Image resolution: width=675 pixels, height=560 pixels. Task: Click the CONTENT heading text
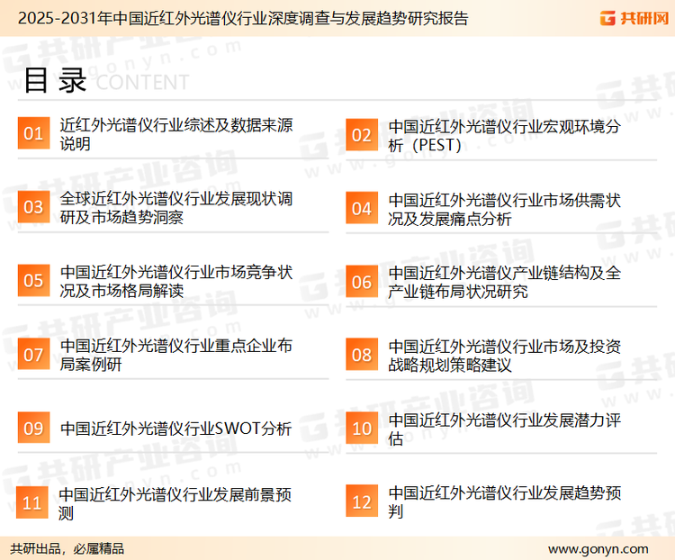tap(142, 82)
